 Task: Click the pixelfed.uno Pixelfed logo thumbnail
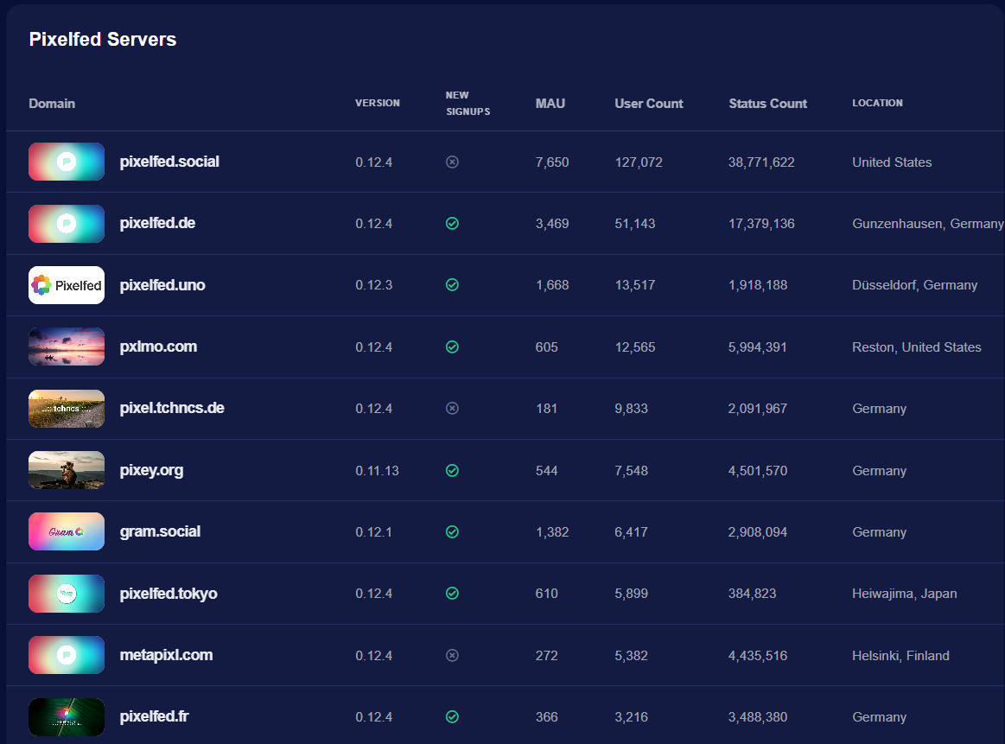(67, 285)
